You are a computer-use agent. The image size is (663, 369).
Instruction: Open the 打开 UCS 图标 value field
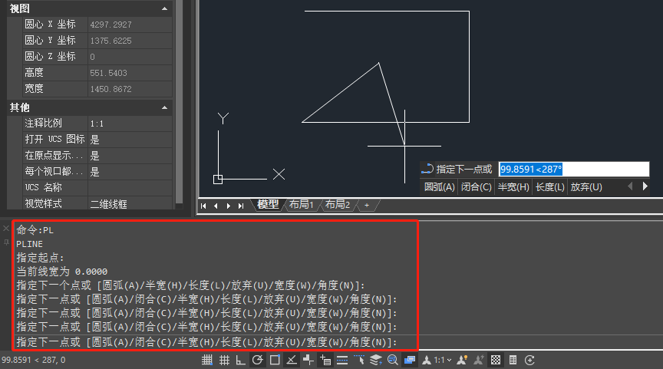click(x=130, y=140)
